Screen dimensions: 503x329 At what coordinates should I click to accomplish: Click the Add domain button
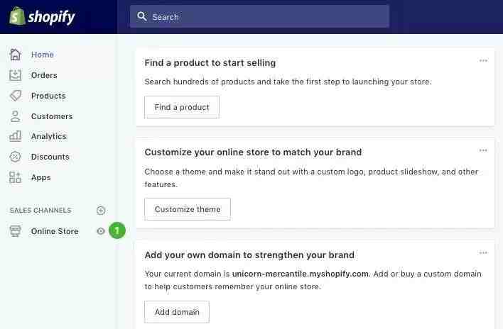(177, 312)
